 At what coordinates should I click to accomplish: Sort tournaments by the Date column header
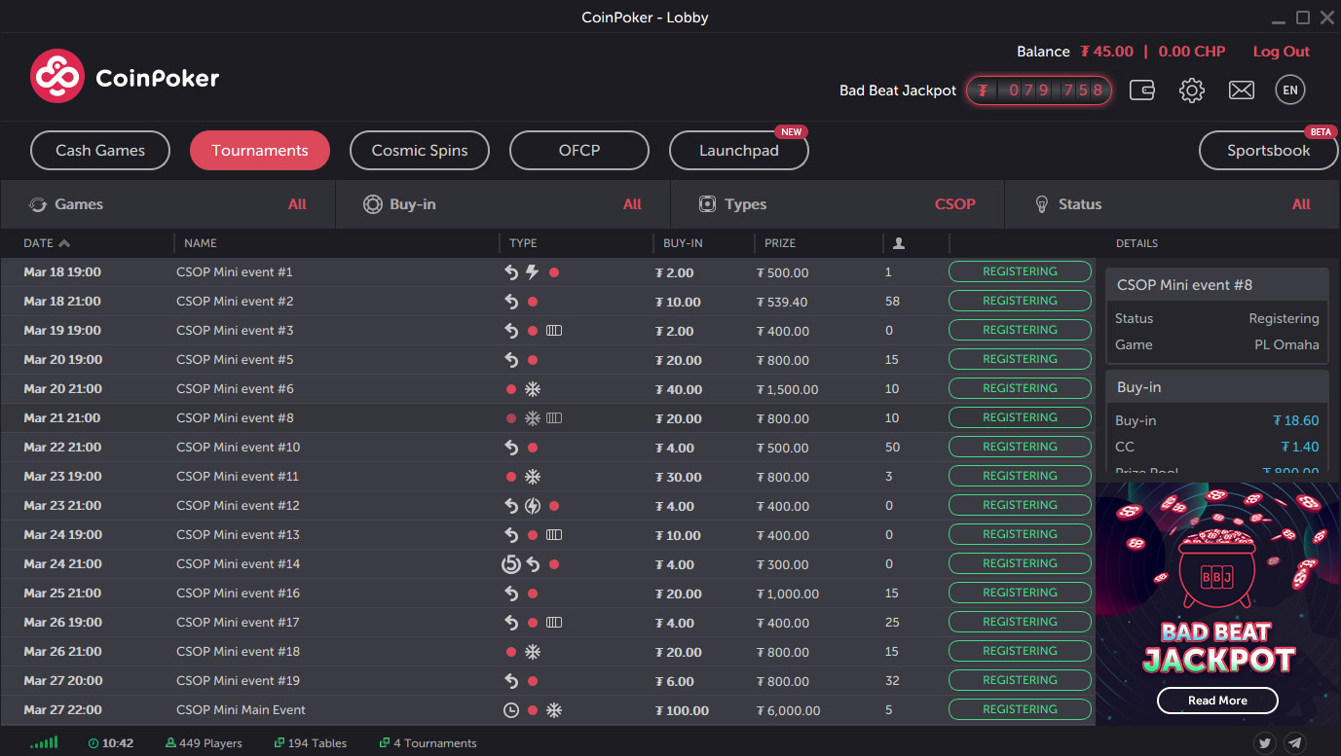pyautogui.click(x=46, y=243)
